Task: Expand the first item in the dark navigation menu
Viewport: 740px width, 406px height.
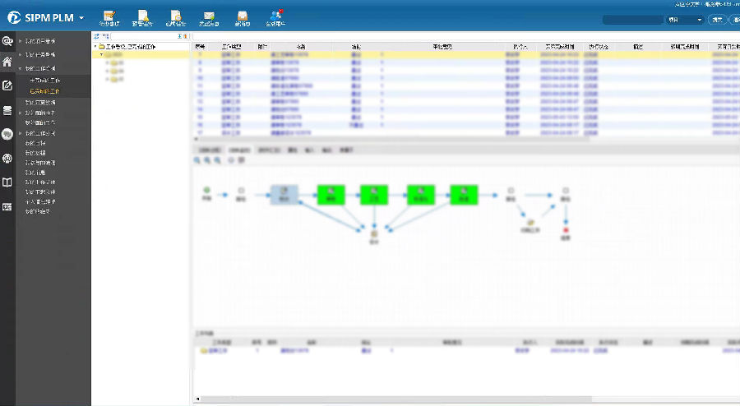Action: click(21, 41)
